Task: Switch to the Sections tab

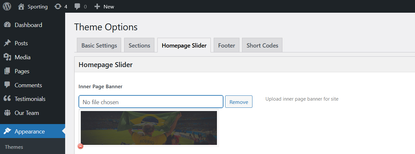Action: pyautogui.click(x=139, y=45)
